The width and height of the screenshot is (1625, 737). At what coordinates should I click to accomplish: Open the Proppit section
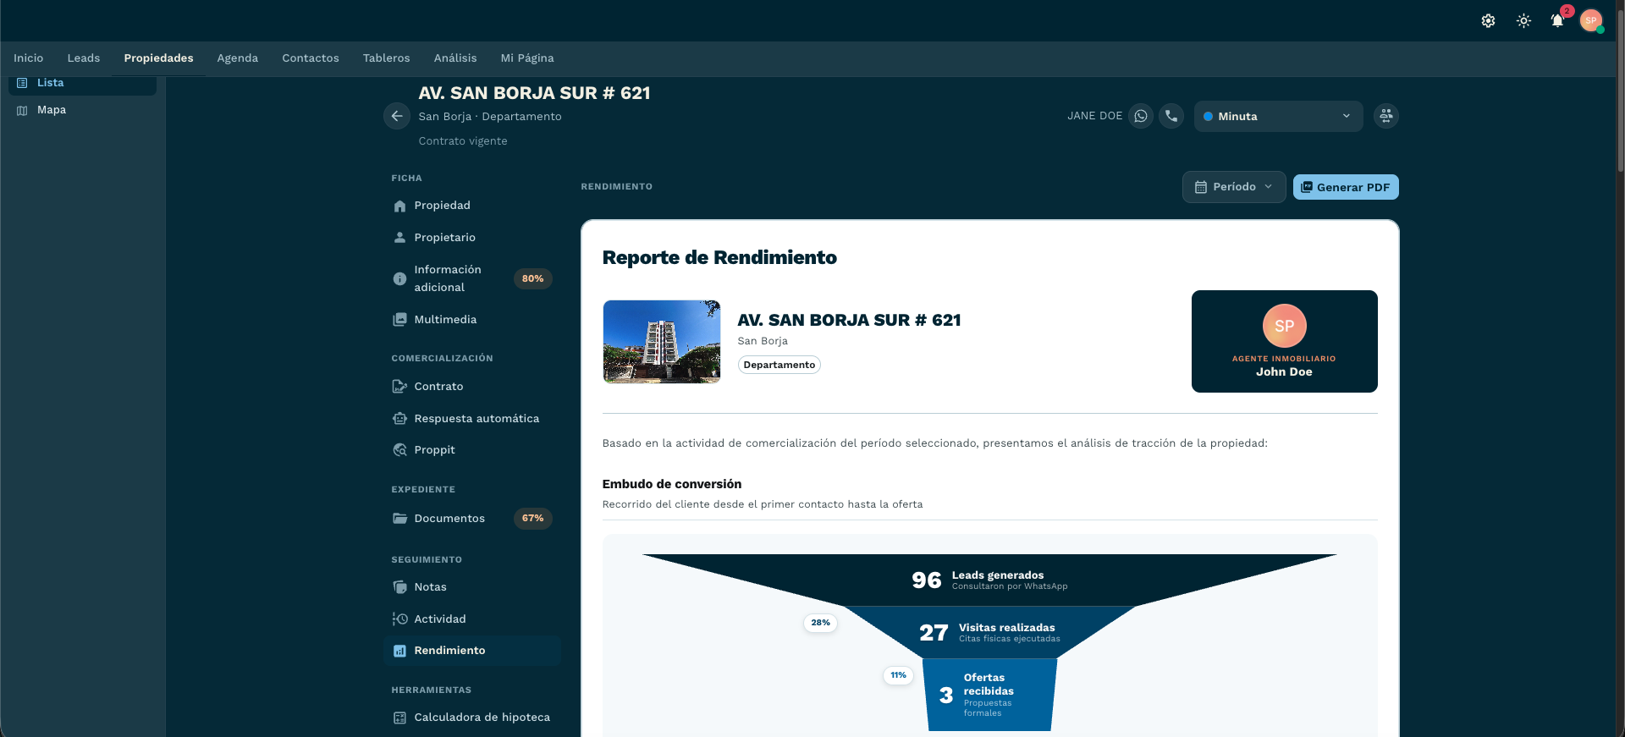tap(472, 450)
